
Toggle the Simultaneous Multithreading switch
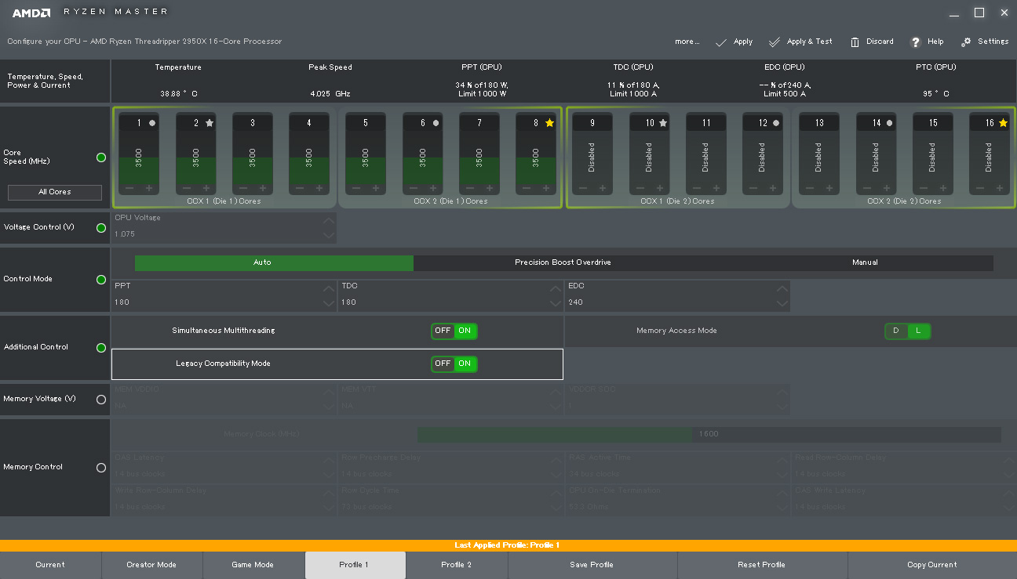(x=454, y=331)
